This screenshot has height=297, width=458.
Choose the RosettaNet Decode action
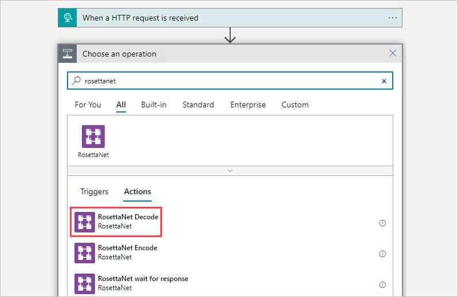[128, 222]
